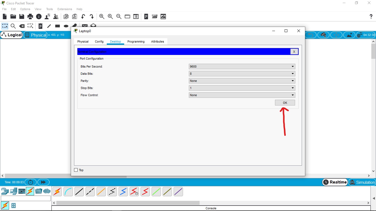The height and width of the screenshot is (211, 376).
Task: Select the Serial DCE connection with clock
Action: [134, 191]
